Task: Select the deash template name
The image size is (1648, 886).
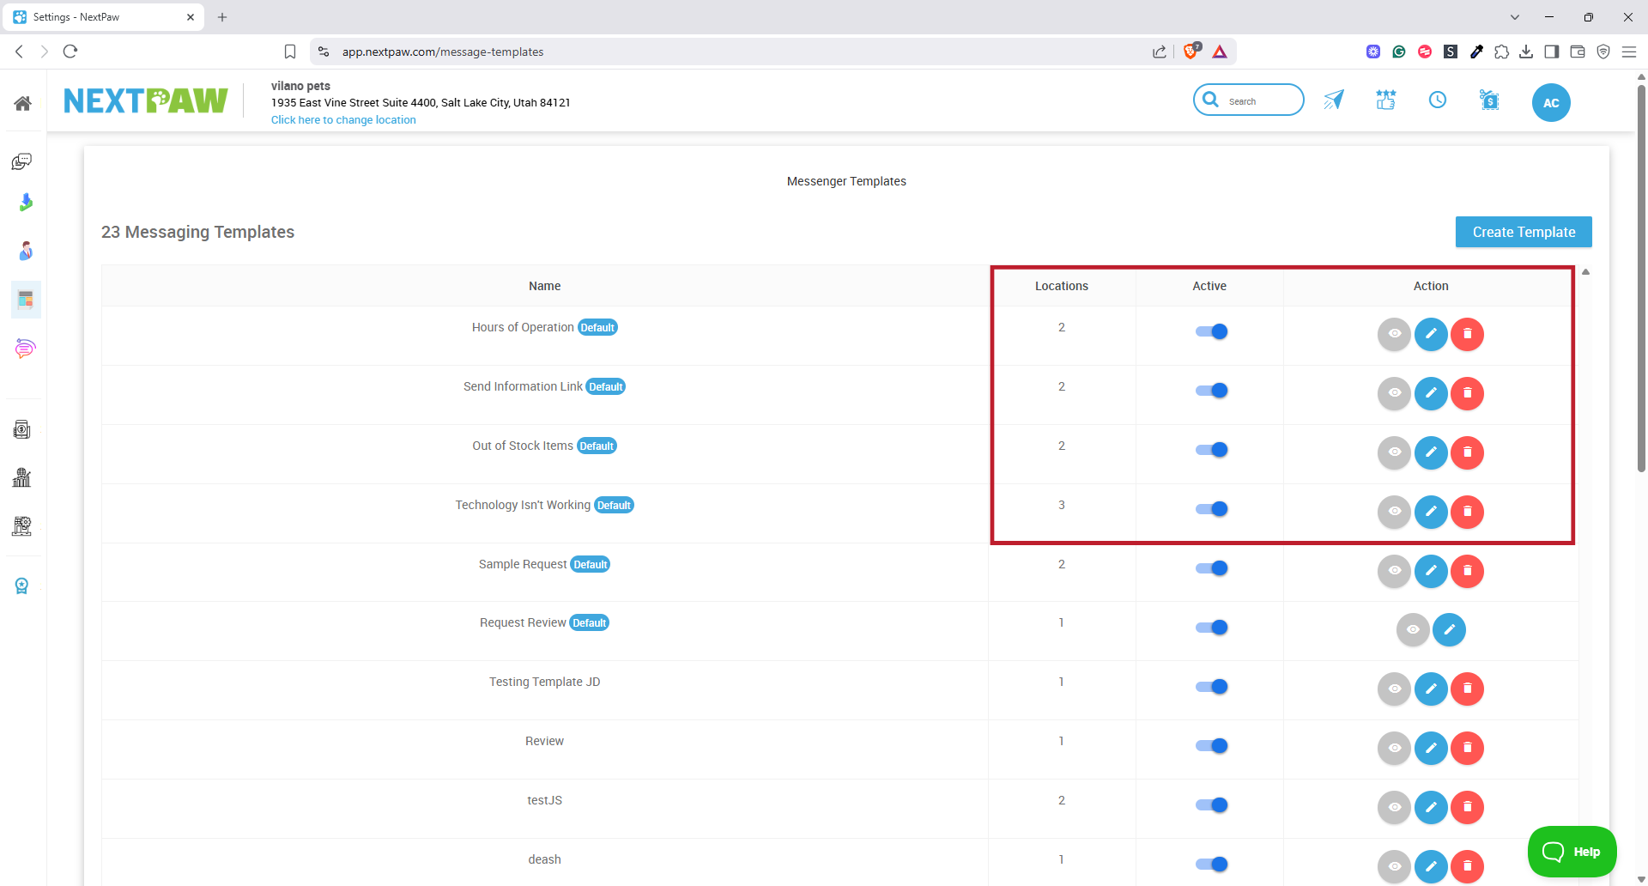Action: click(544, 859)
